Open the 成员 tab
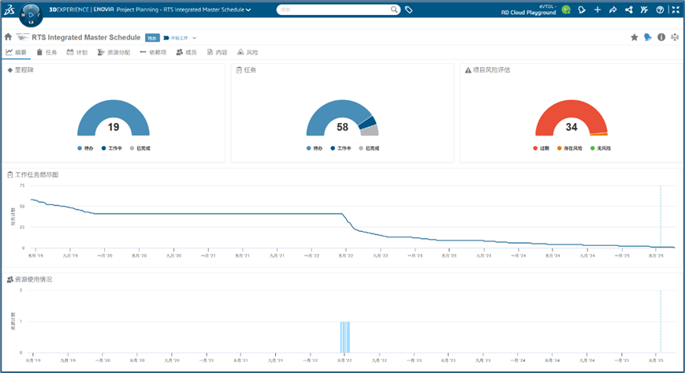Screen dimensions: 685x373 187,53
